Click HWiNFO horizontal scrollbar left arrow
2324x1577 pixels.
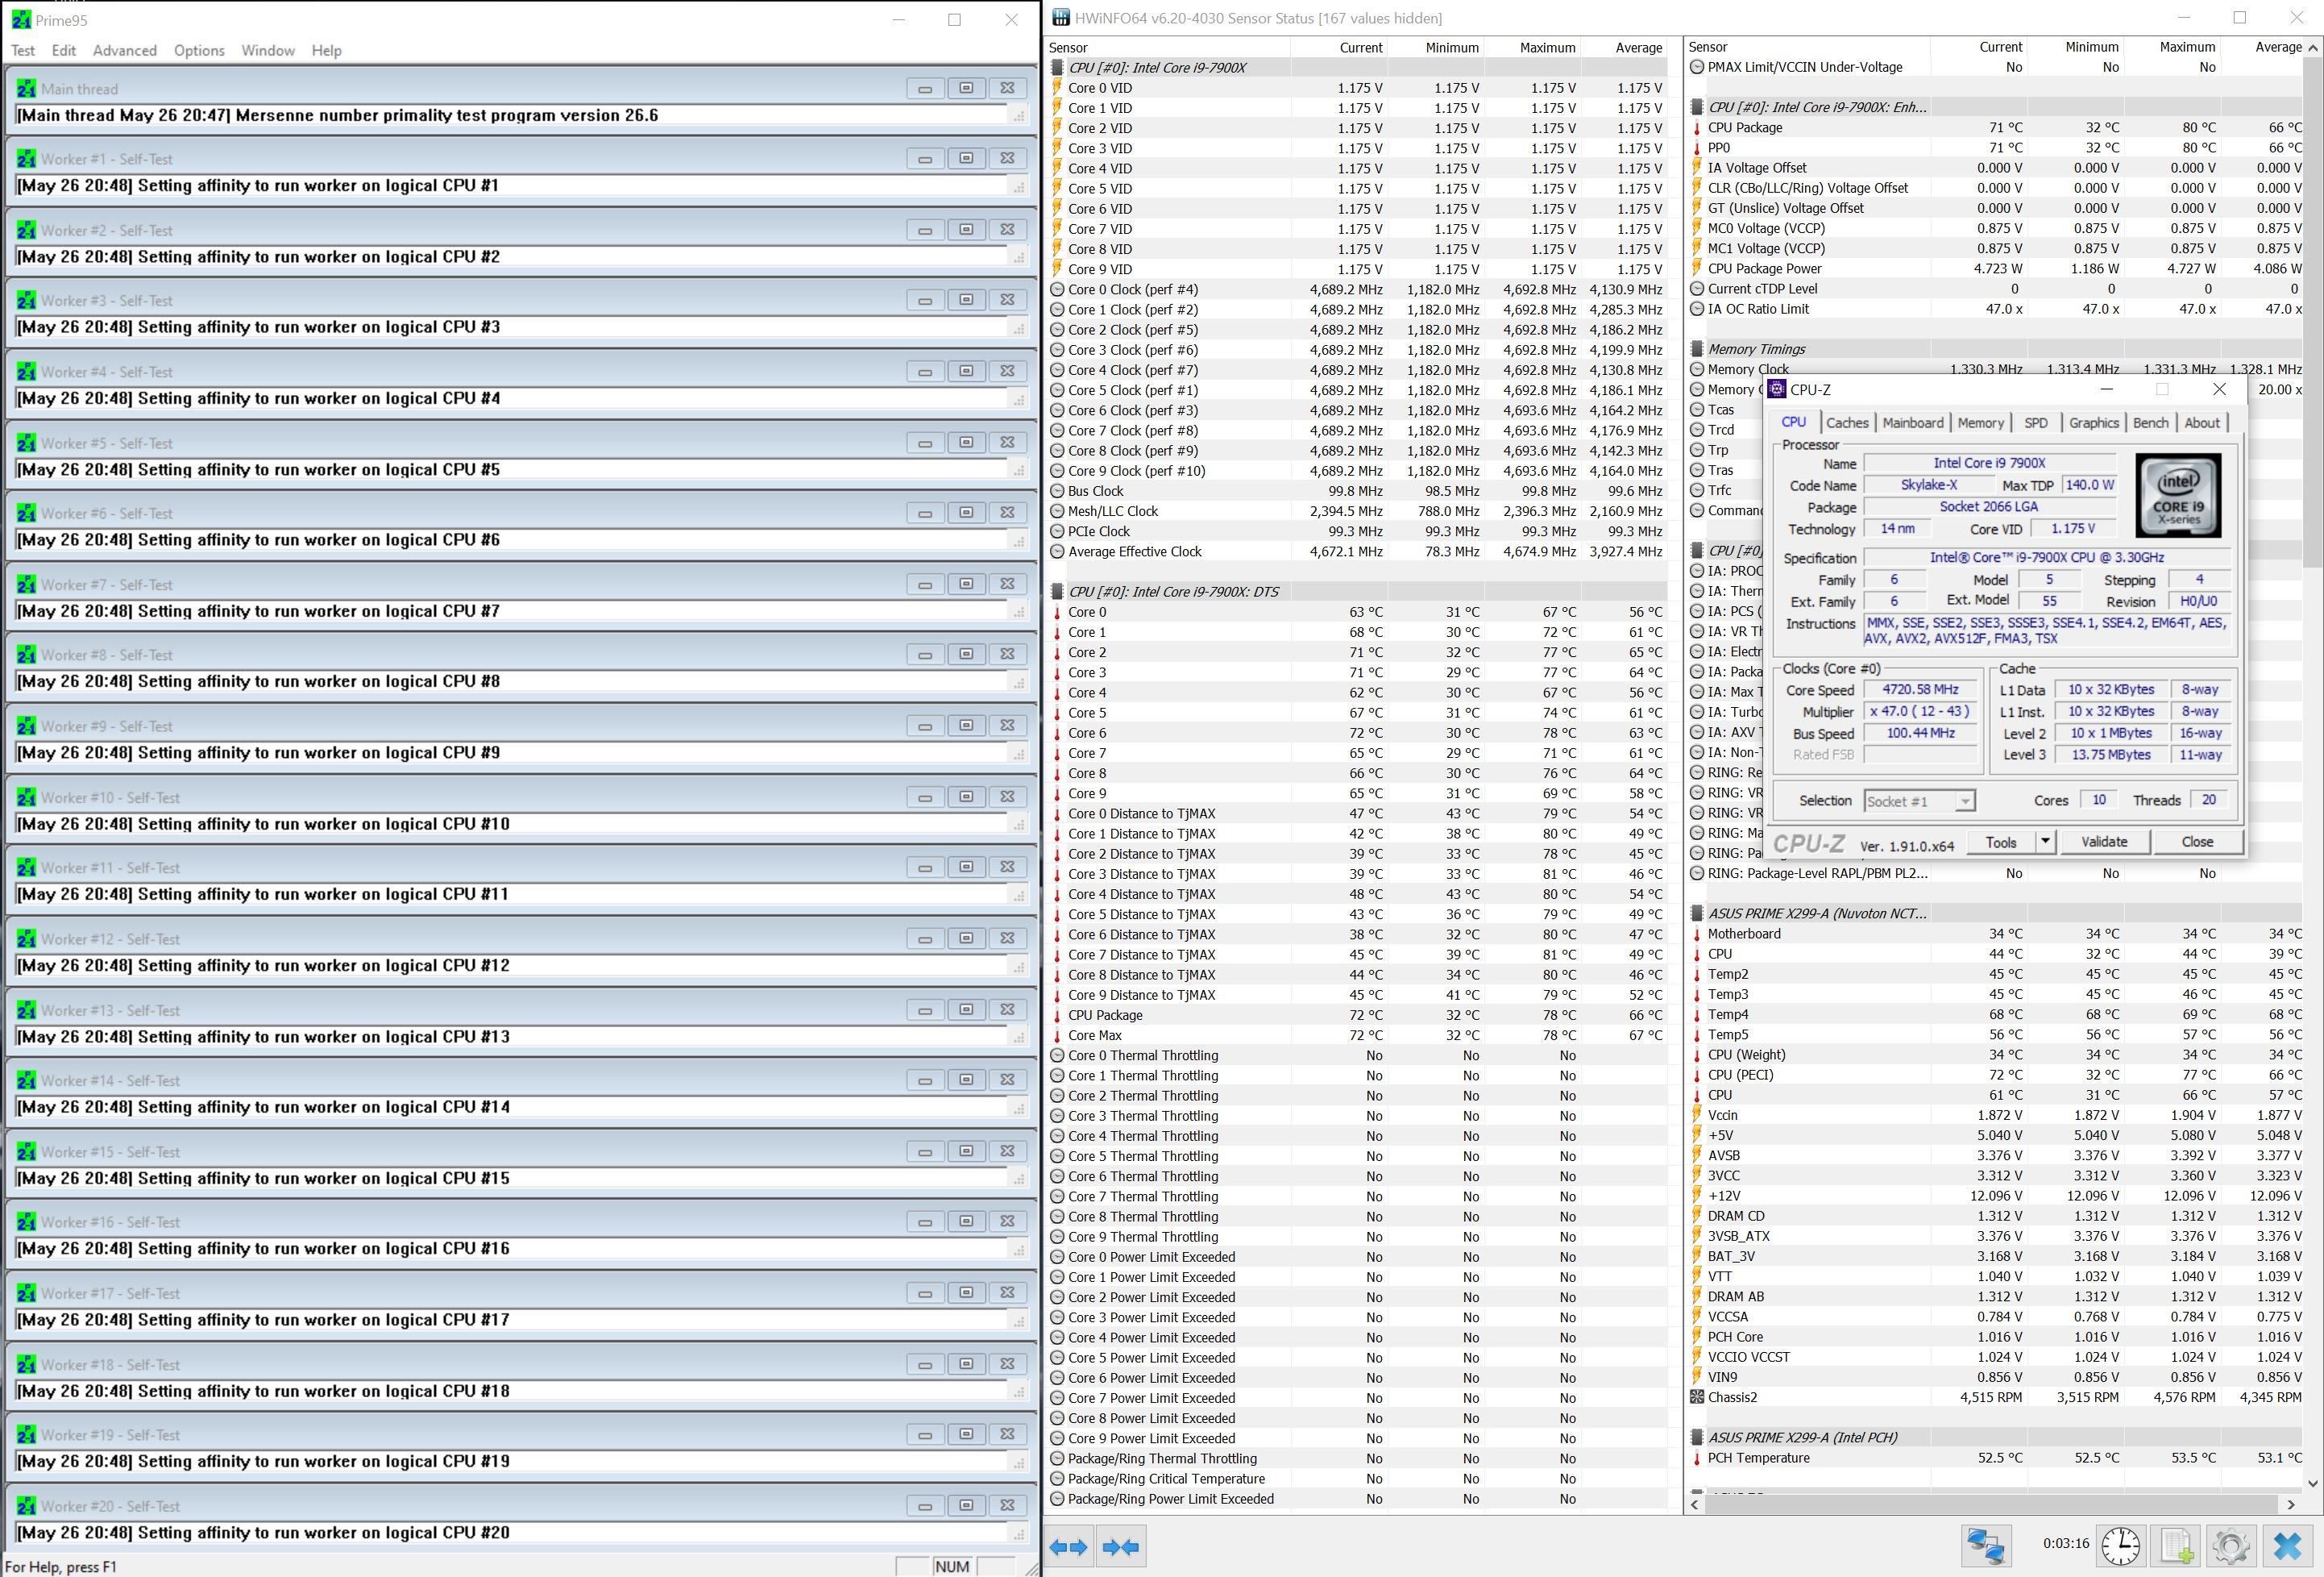pos(1695,1504)
